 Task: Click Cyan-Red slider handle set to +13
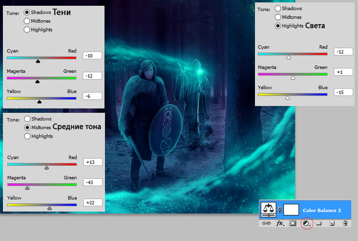(46, 168)
